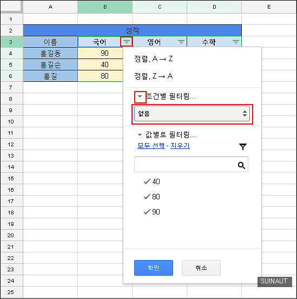
Task: Uncheck the value 40 in filter list
Action: tap(152, 181)
